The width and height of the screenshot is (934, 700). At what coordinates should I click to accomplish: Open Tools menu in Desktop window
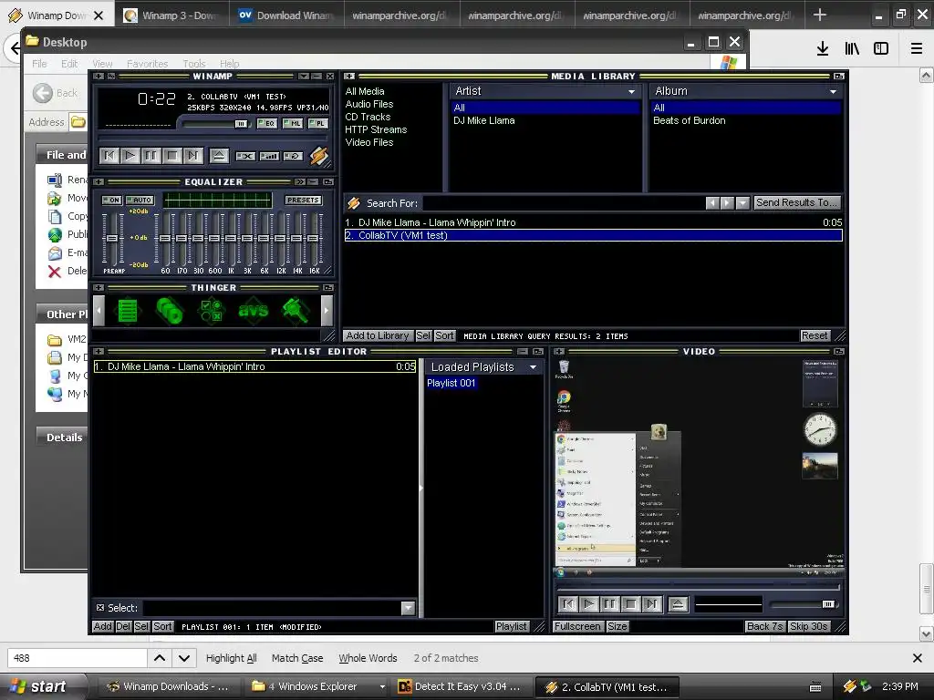point(193,64)
